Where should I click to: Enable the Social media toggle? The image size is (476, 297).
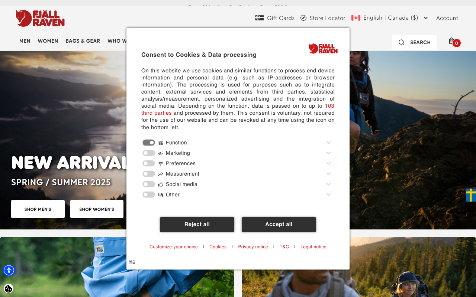(x=149, y=184)
